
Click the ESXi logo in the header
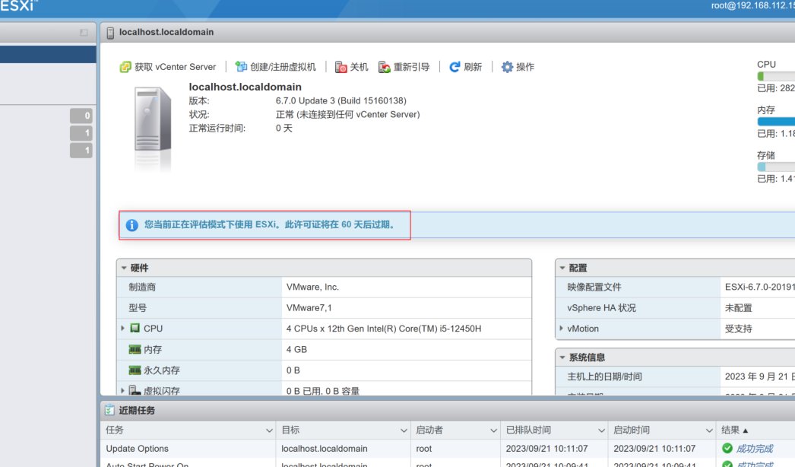pyautogui.click(x=18, y=6)
